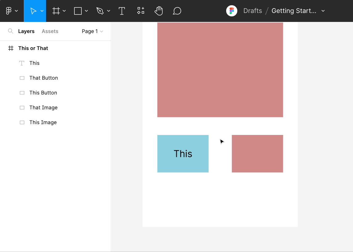Open file name options chevron
353x252 pixels.
click(x=323, y=11)
